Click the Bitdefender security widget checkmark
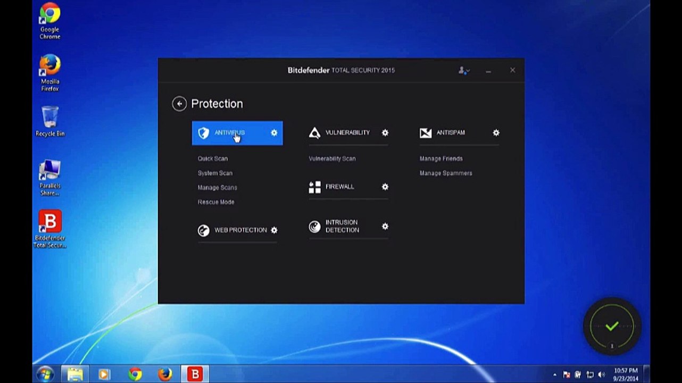682x383 pixels. coord(612,326)
